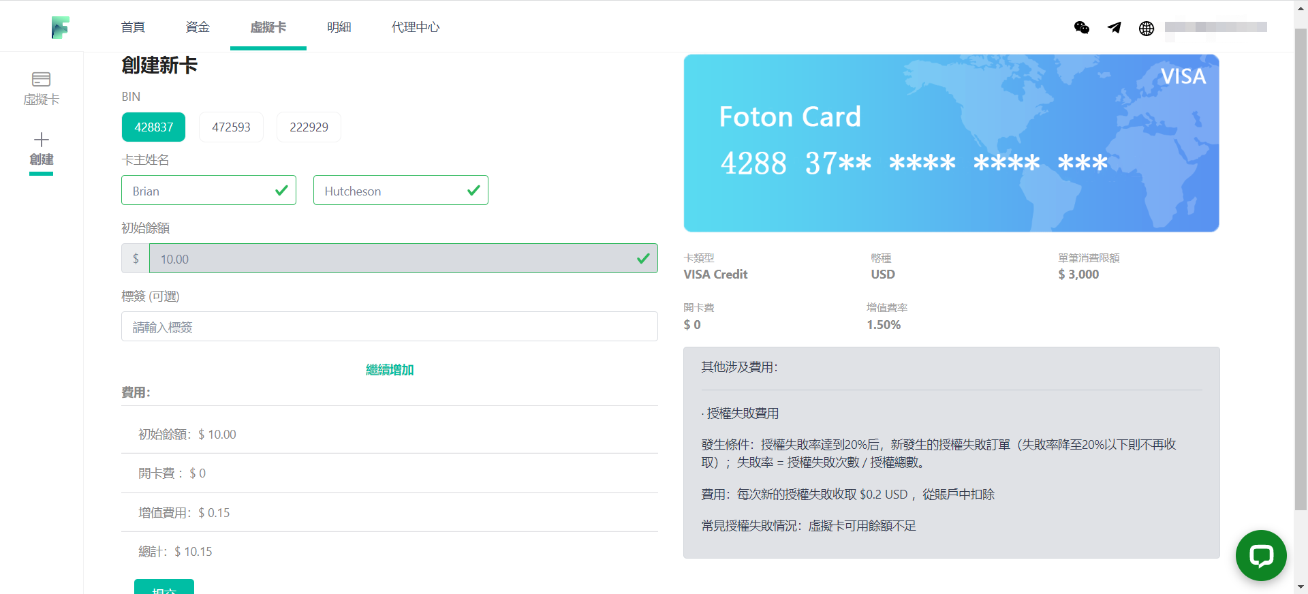Open the Telegram paper plane icon

1115,27
